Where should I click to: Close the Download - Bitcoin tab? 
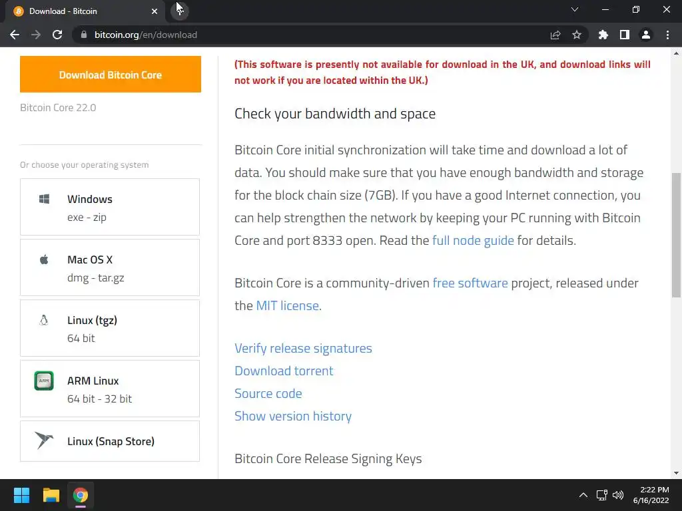click(155, 11)
